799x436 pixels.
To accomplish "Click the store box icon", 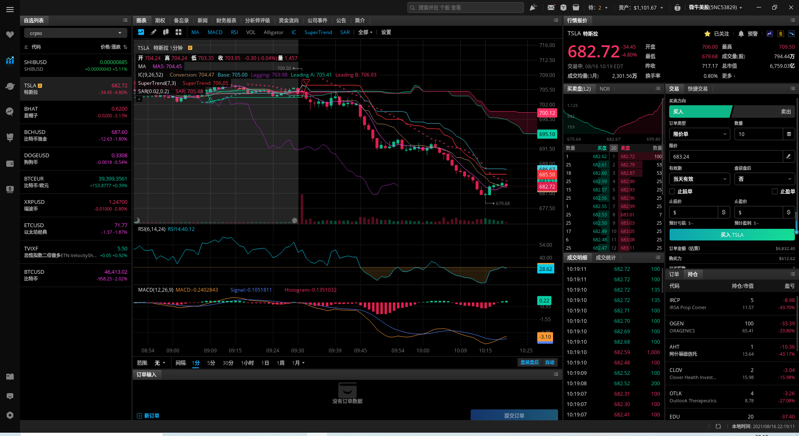I will [x=576, y=7].
